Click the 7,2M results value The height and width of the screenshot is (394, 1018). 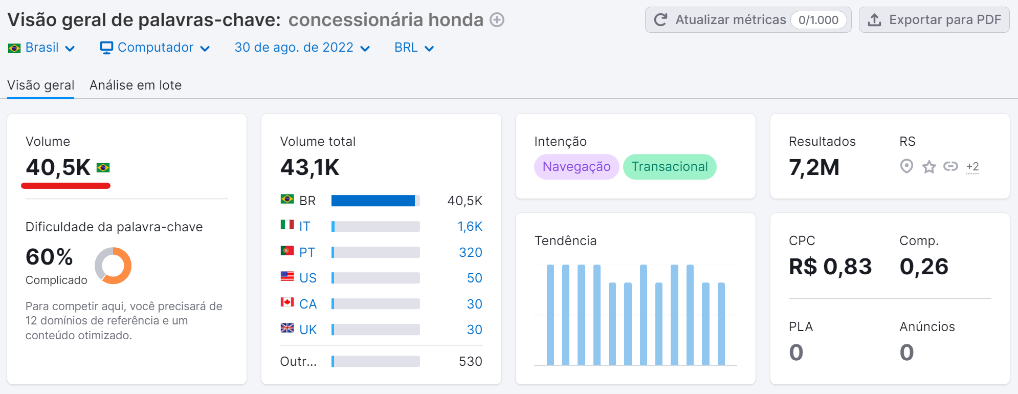coord(814,167)
